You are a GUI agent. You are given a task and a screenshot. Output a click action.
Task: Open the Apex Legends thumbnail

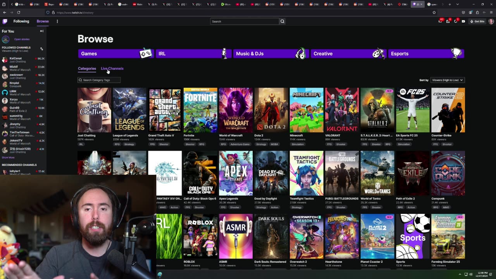point(236,173)
